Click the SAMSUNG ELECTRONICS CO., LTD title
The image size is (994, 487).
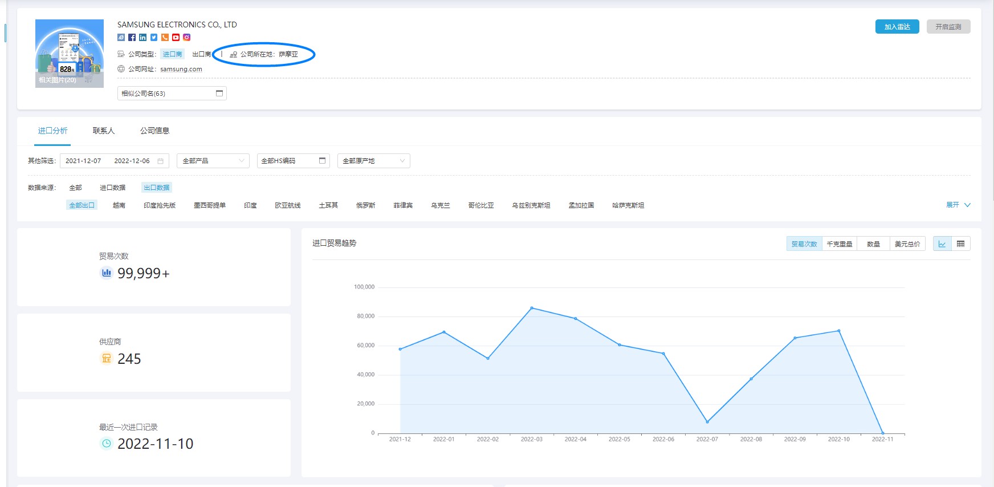coord(177,25)
